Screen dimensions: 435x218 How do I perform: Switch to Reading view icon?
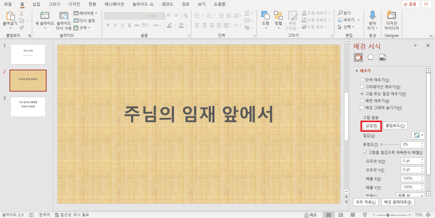tap(353, 215)
